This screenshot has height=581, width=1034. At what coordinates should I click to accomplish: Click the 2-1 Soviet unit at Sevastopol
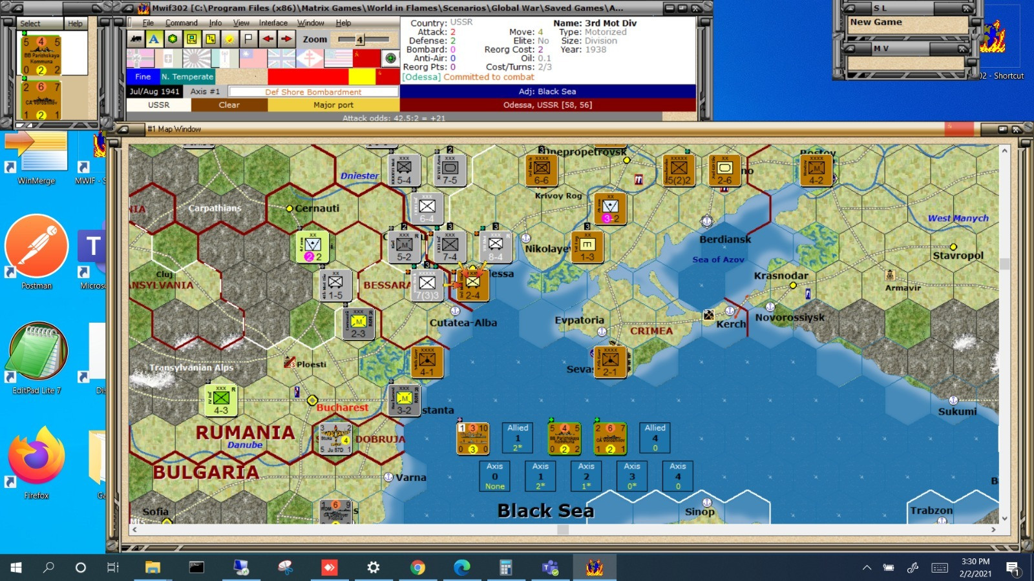(x=610, y=362)
